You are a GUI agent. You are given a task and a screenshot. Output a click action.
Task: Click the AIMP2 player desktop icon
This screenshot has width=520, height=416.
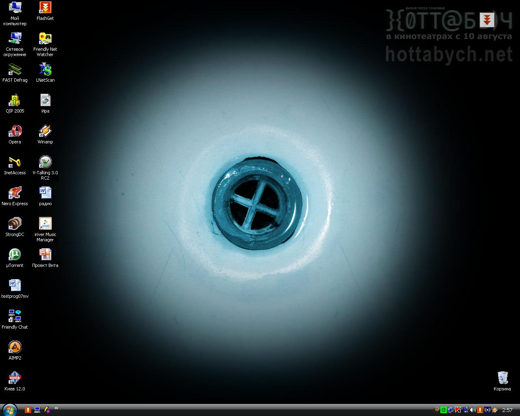coord(15,348)
